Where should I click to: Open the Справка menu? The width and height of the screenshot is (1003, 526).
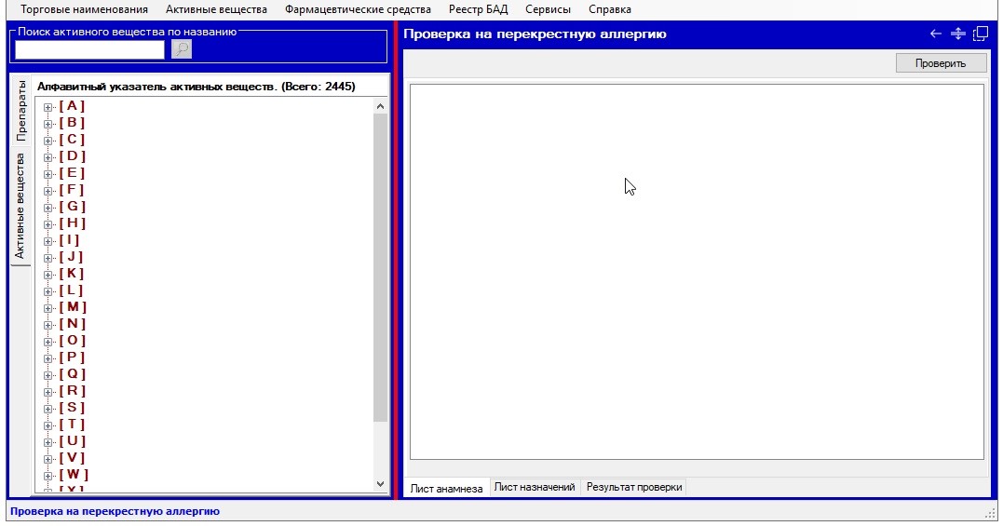tap(610, 9)
